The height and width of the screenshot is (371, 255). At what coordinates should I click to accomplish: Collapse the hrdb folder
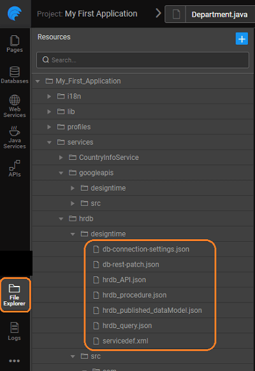point(61,219)
